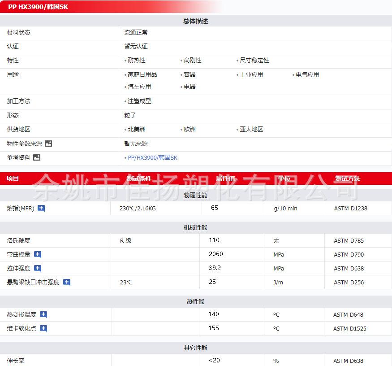This screenshot has height=366, width=392.
Task: Click the 洛氏硬度 row label
Action: pyautogui.click(x=18, y=240)
